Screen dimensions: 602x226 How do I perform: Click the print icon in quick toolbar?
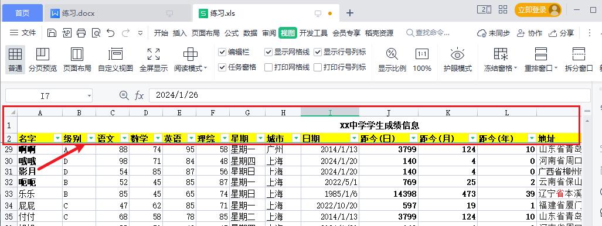point(81,33)
